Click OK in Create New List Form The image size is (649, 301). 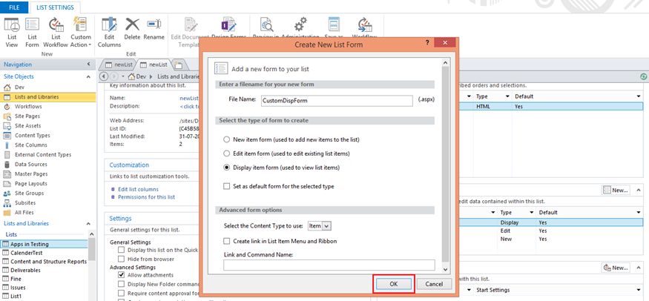point(394,284)
